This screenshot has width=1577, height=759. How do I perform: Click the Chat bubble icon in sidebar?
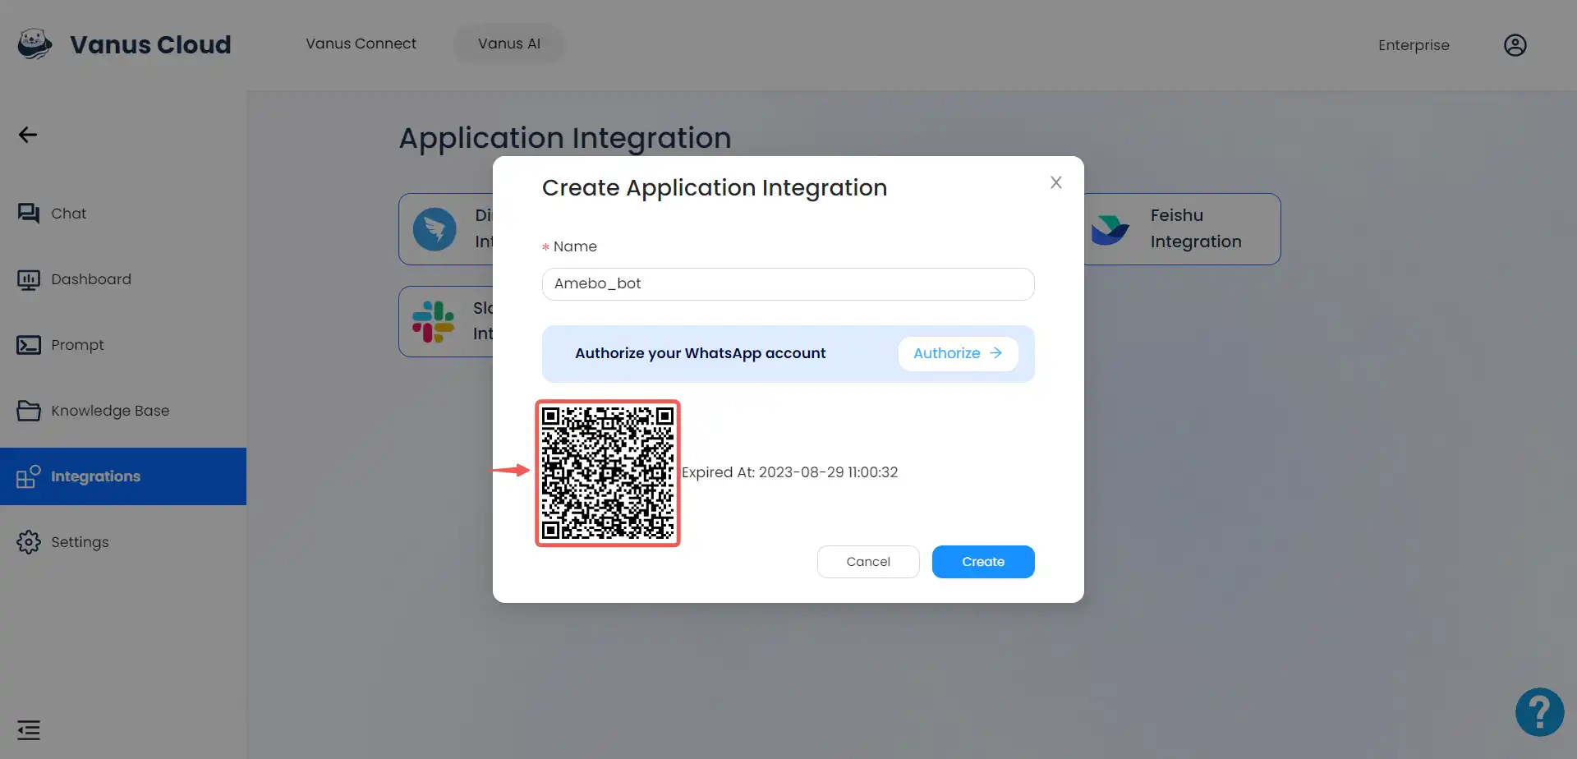(x=29, y=214)
